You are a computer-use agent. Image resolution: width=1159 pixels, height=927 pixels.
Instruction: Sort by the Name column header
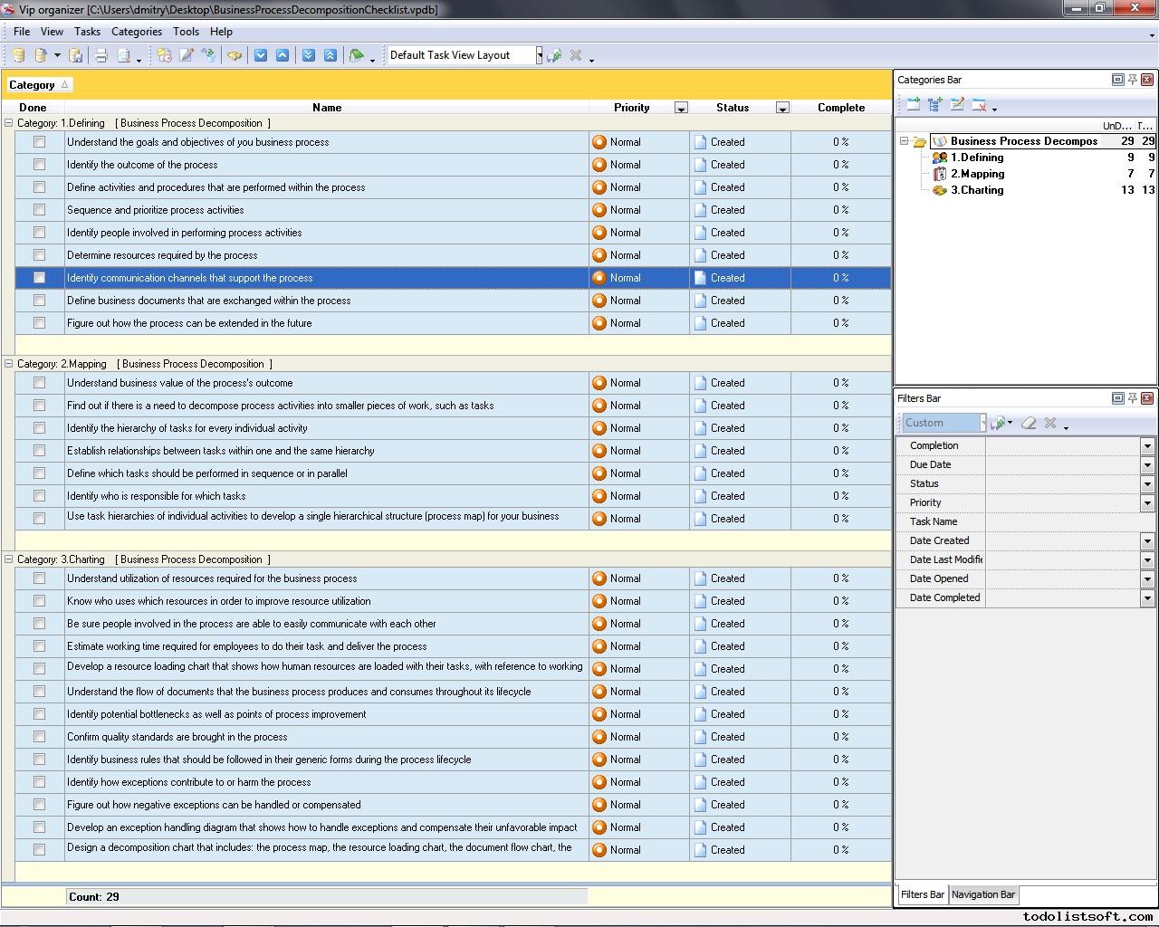[326, 108]
